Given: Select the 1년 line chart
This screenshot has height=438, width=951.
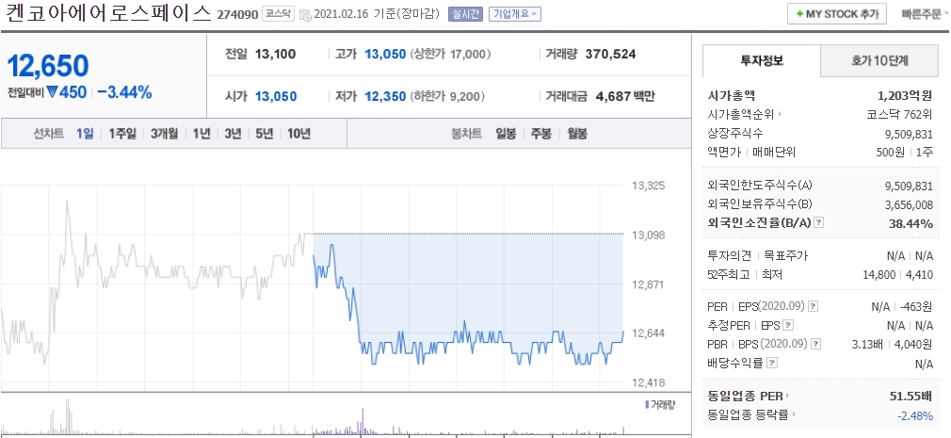Looking at the screenshot, I should 201,134.
